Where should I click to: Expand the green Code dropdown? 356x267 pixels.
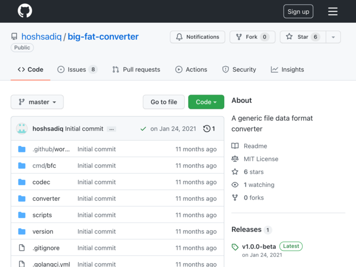(206, 102)
